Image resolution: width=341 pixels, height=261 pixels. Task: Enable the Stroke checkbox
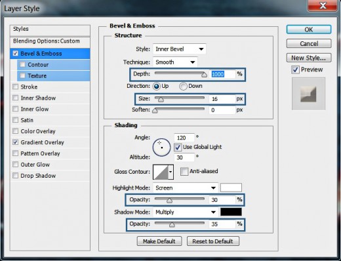tap(15, 87)
